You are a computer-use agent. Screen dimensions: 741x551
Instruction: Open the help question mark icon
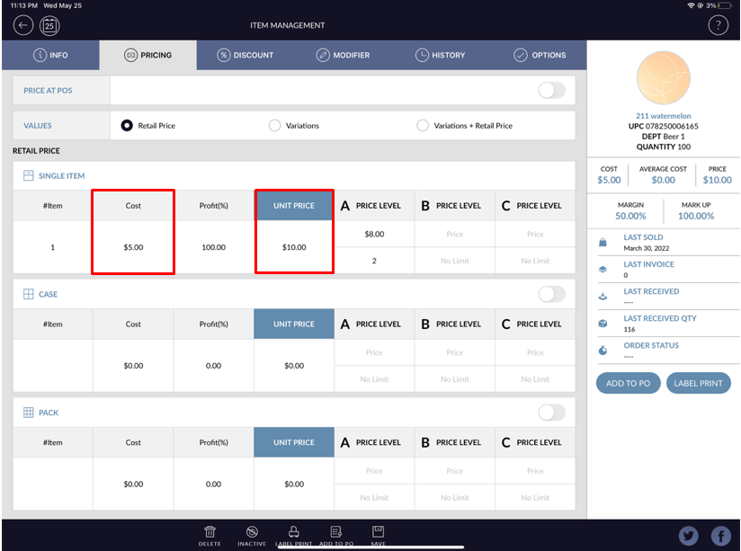[718, 25]
